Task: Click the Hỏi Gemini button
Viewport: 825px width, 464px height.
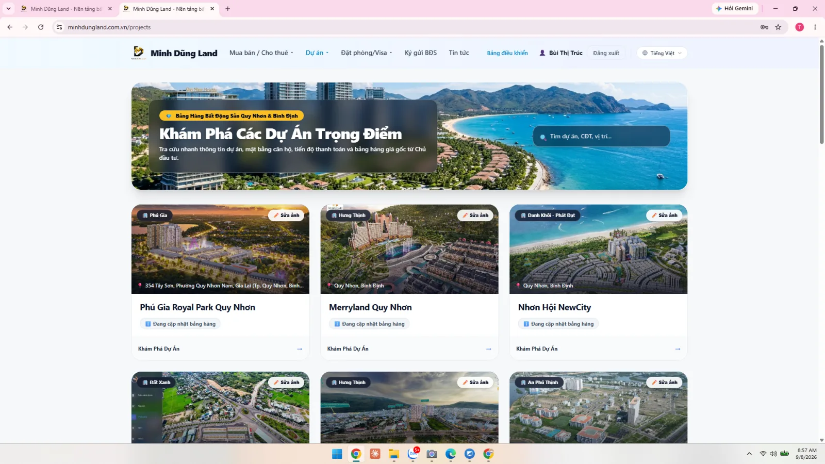Action: pyautogui.click(x=734, y=9)
